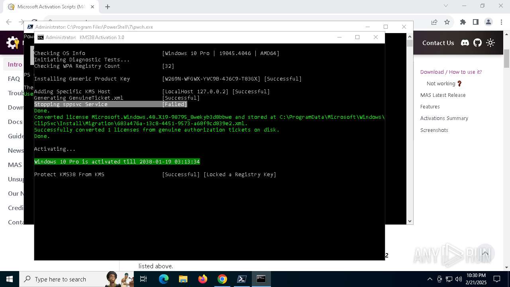
Task: Close the PowerShell pwsh.exe window
Action: click(404, 27)
